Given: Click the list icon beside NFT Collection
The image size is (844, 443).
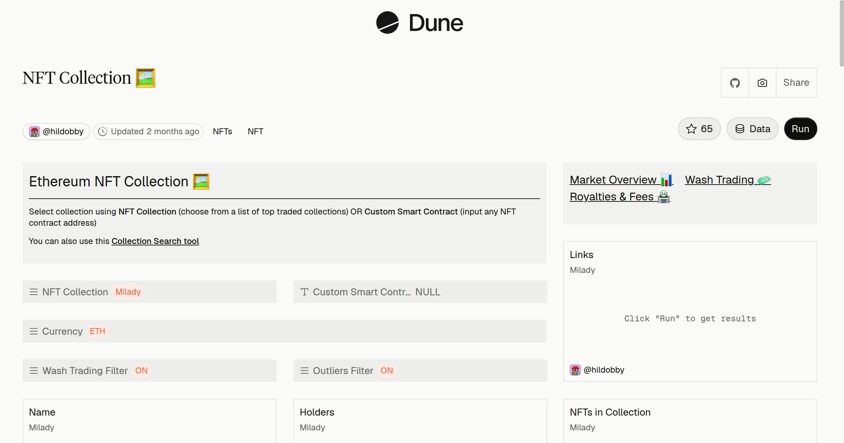Looking at the screenshot, I should coord(34,292).
